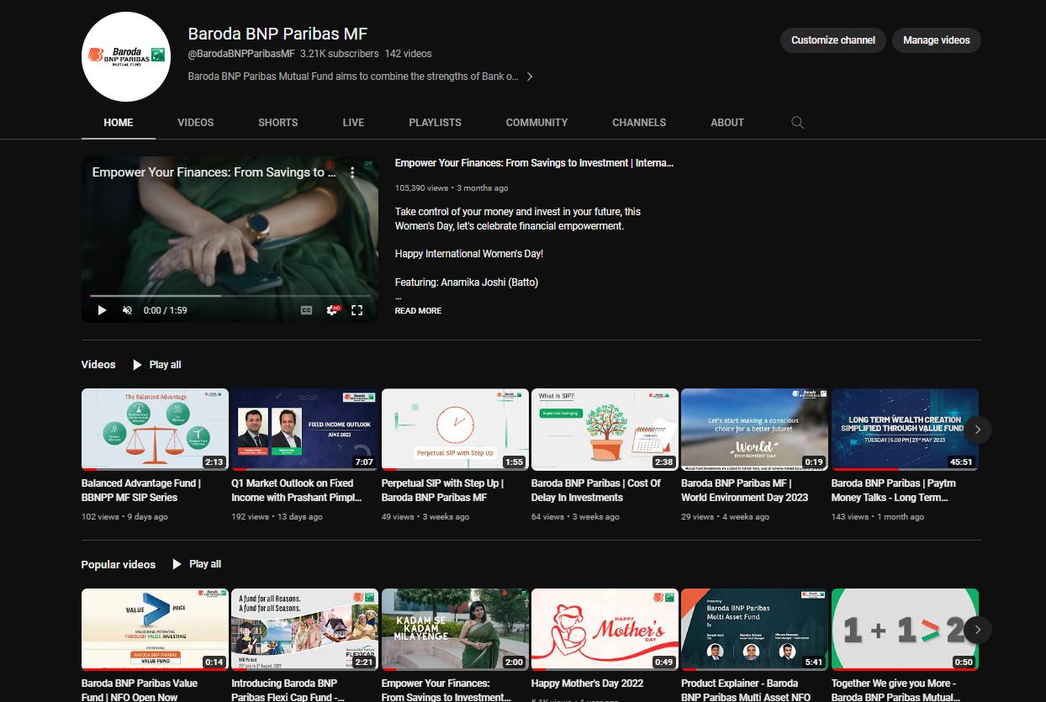The image size is (1046, 702).
Task: Expand the video description via READ MORE
Action: click(418, 311)
